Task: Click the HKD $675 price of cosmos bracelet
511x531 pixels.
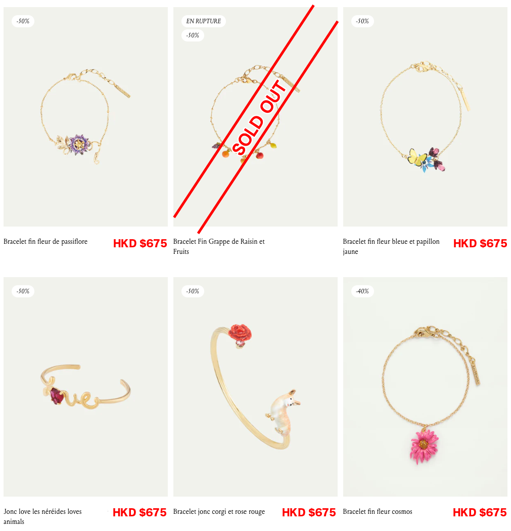Action: pos(480,513)
